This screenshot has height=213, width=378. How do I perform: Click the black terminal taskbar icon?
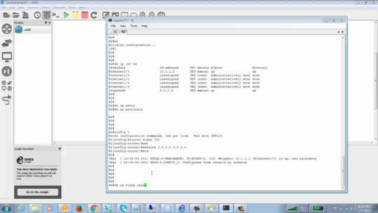pyautogui.click(x=226, y=208)
